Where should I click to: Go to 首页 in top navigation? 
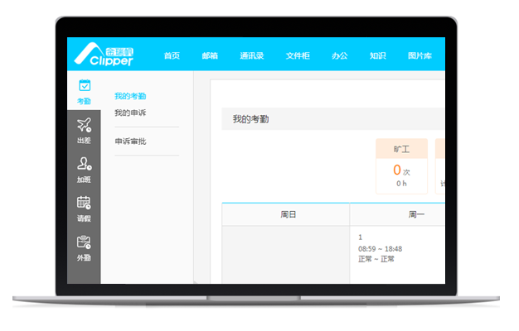point(172,55)
